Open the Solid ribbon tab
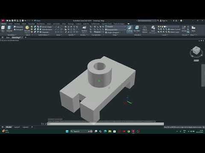 pyautogui.click(x=10, y=24)
